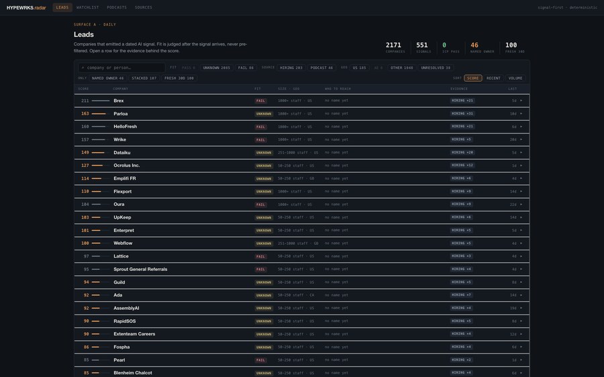Click the 2171 companies stat
The height and width of the screenshot is (377, 604).
tap(395, 48)
